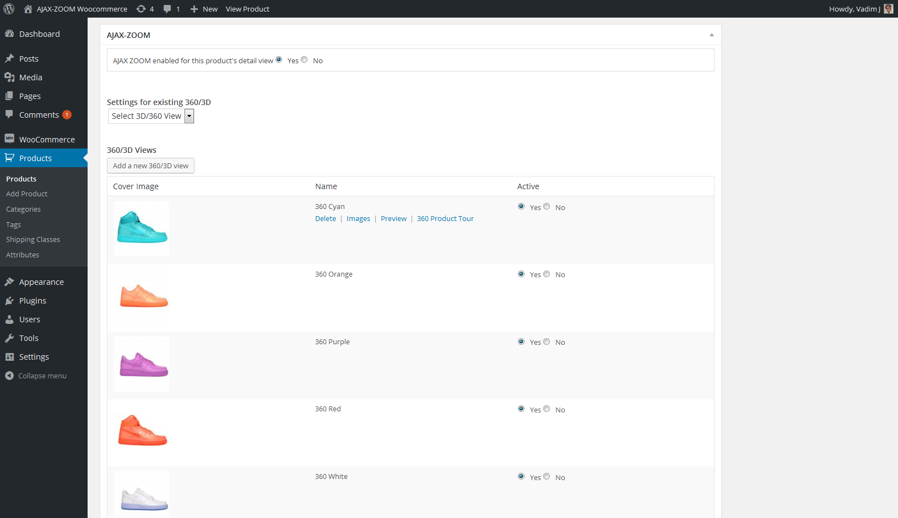
Task: Click Preview link for 360 Cyan
Action: [x=393, y=218]
